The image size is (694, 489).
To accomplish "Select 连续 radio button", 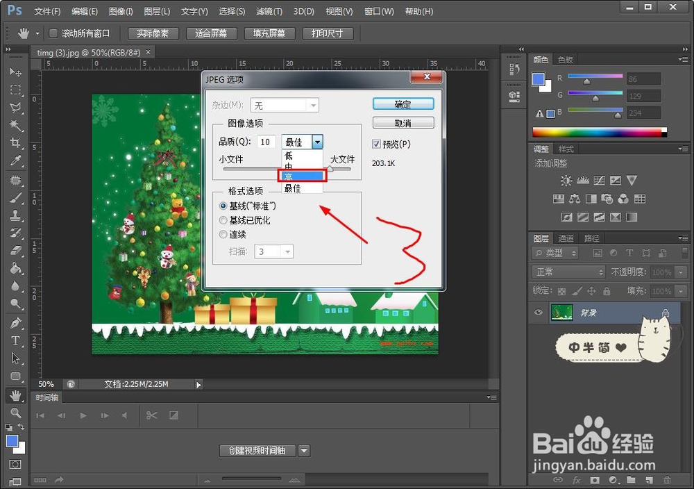I will (223, 234).
